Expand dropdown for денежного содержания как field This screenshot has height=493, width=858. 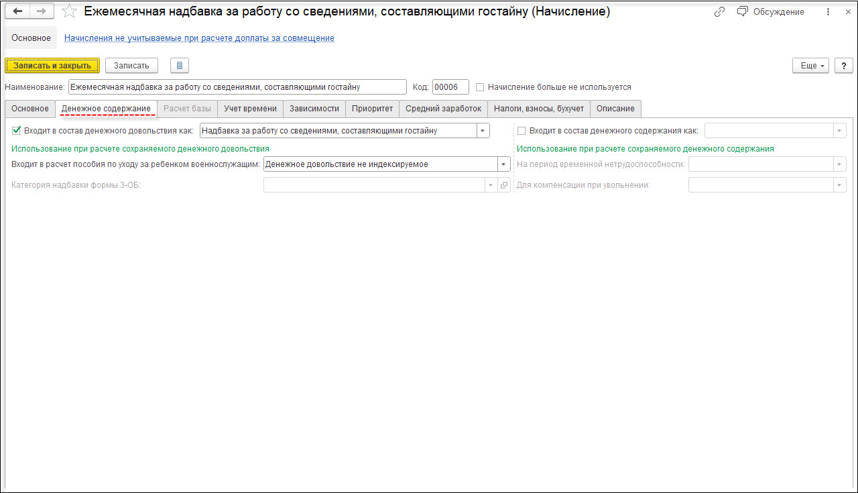840,131
